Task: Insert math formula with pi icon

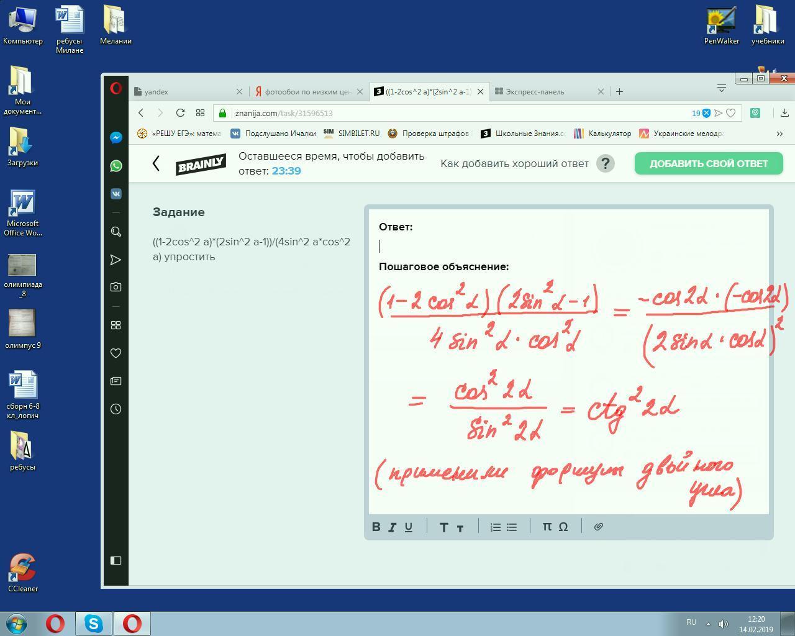Action: [547, 527]
